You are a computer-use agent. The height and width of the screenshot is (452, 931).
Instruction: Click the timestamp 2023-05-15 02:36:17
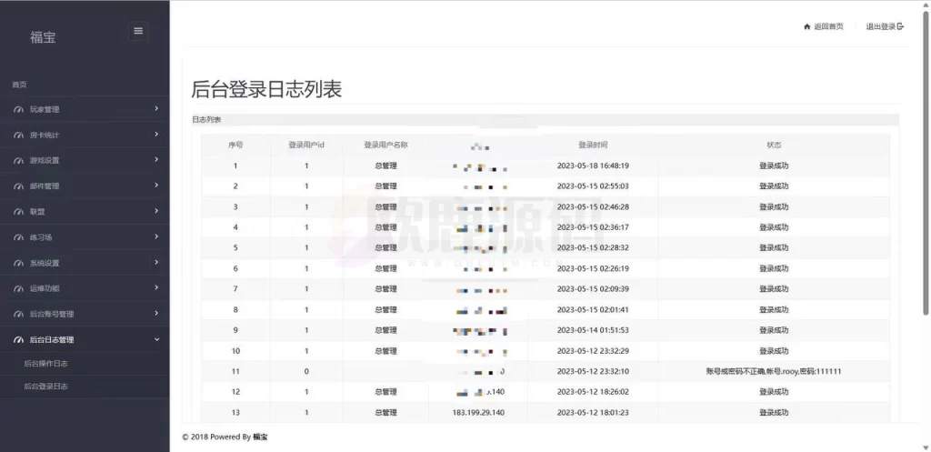[593, 227]
